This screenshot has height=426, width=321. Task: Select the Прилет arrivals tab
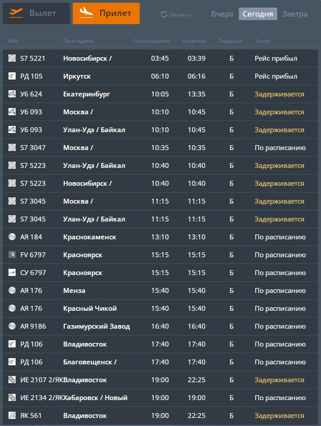(x=106, y=13)
